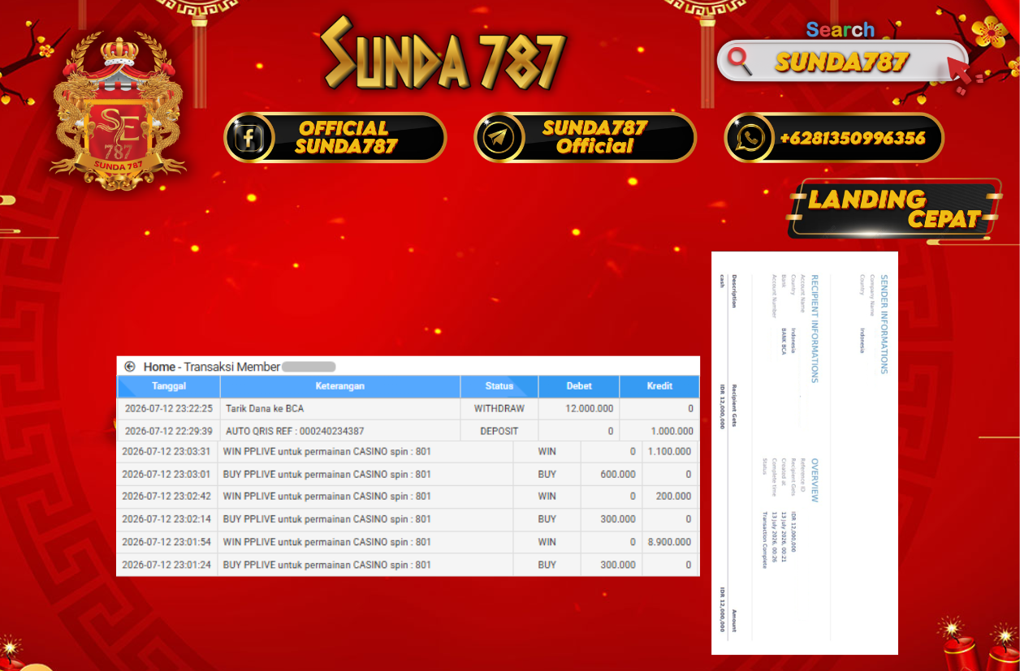Screen dimensions: 1020x671
Task: Click the back arrow beside Home
Action: point(129,367)
